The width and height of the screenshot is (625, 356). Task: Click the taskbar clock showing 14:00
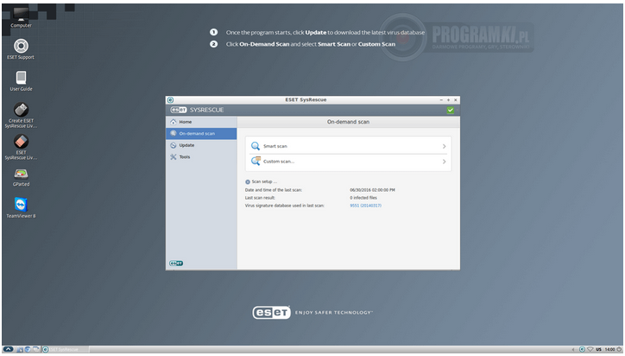(609, 350)
